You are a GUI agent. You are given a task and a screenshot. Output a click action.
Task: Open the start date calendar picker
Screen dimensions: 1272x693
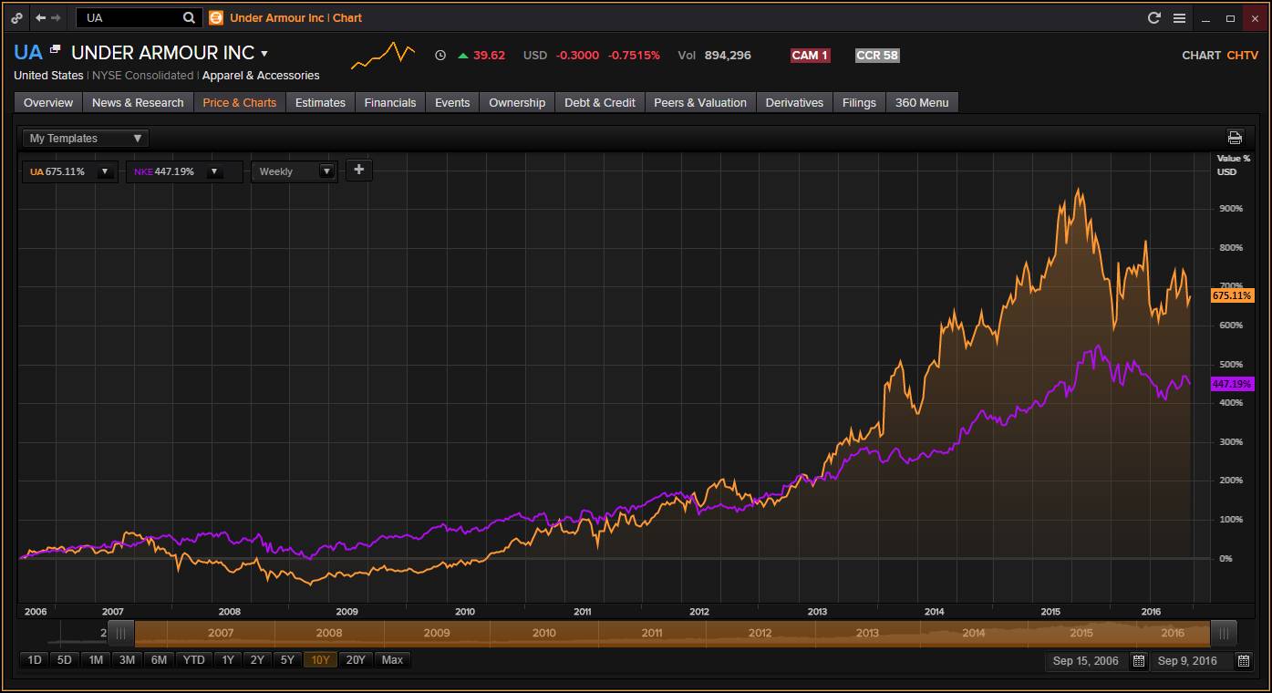coord(1138,660)
